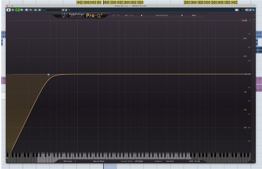Click the QC quick controls icon
The image size is (262, 169).
click(x=247, y=10)
